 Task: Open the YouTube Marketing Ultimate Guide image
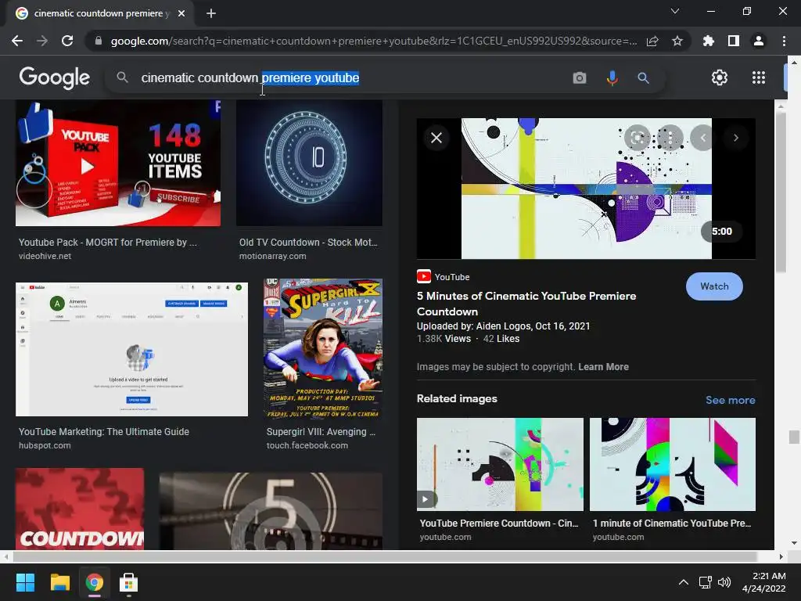pyautogui.click(x=131, y=349)
